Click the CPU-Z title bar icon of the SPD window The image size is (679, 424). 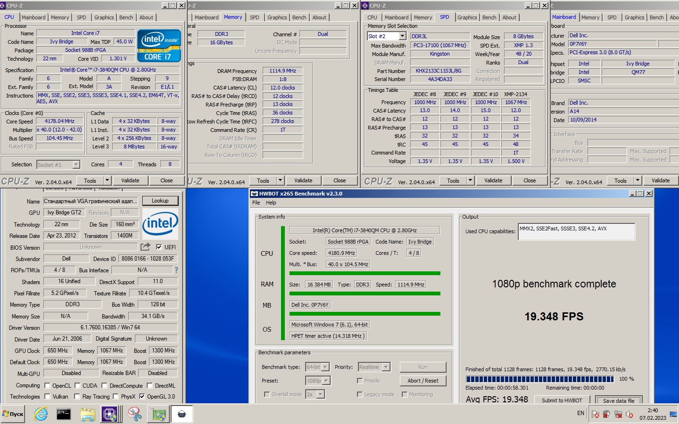click(x=365, y=6)
